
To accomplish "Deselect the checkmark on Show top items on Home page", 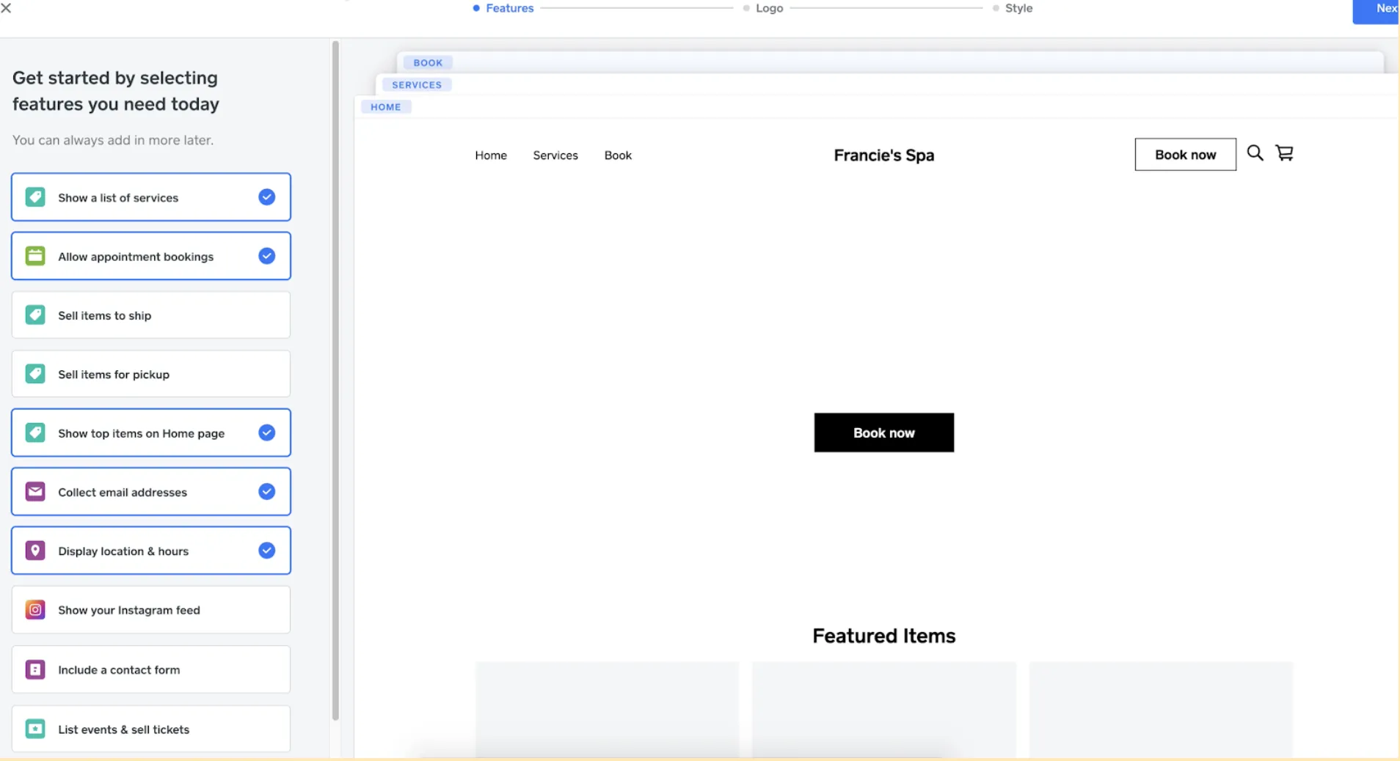I will pos(266,433).
